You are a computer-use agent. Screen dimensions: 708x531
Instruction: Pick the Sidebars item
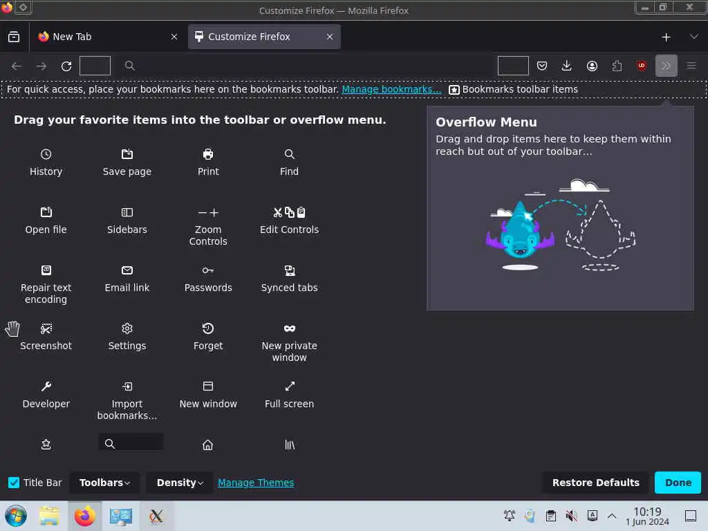(127, 221)
